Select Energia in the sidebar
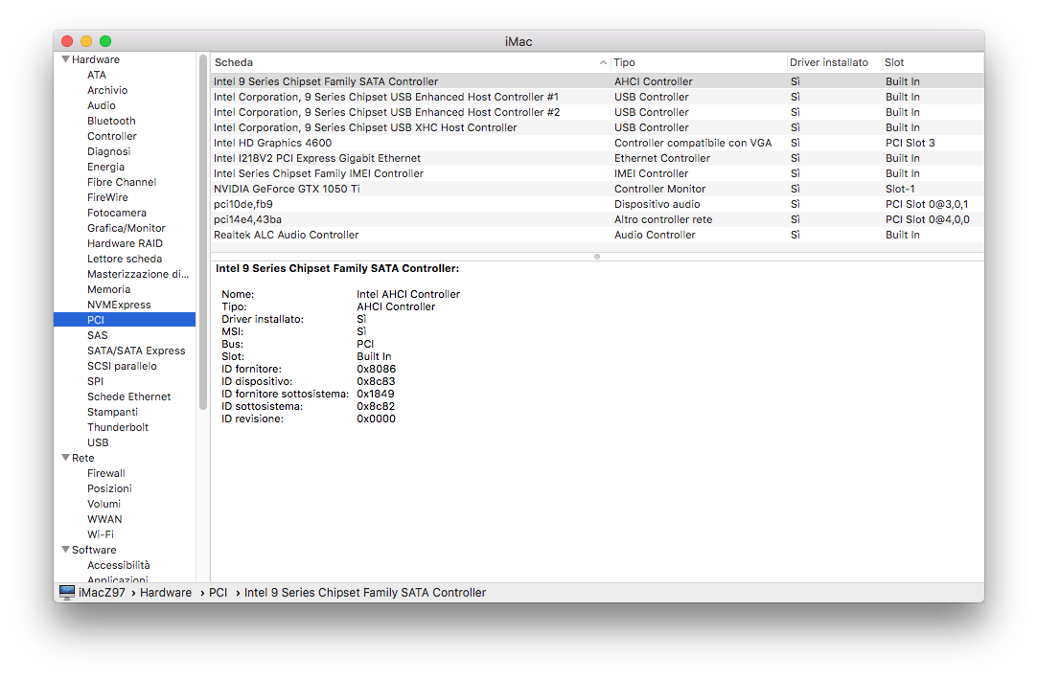The width and height of the screenshot is (1038, 679). point(106,167)
